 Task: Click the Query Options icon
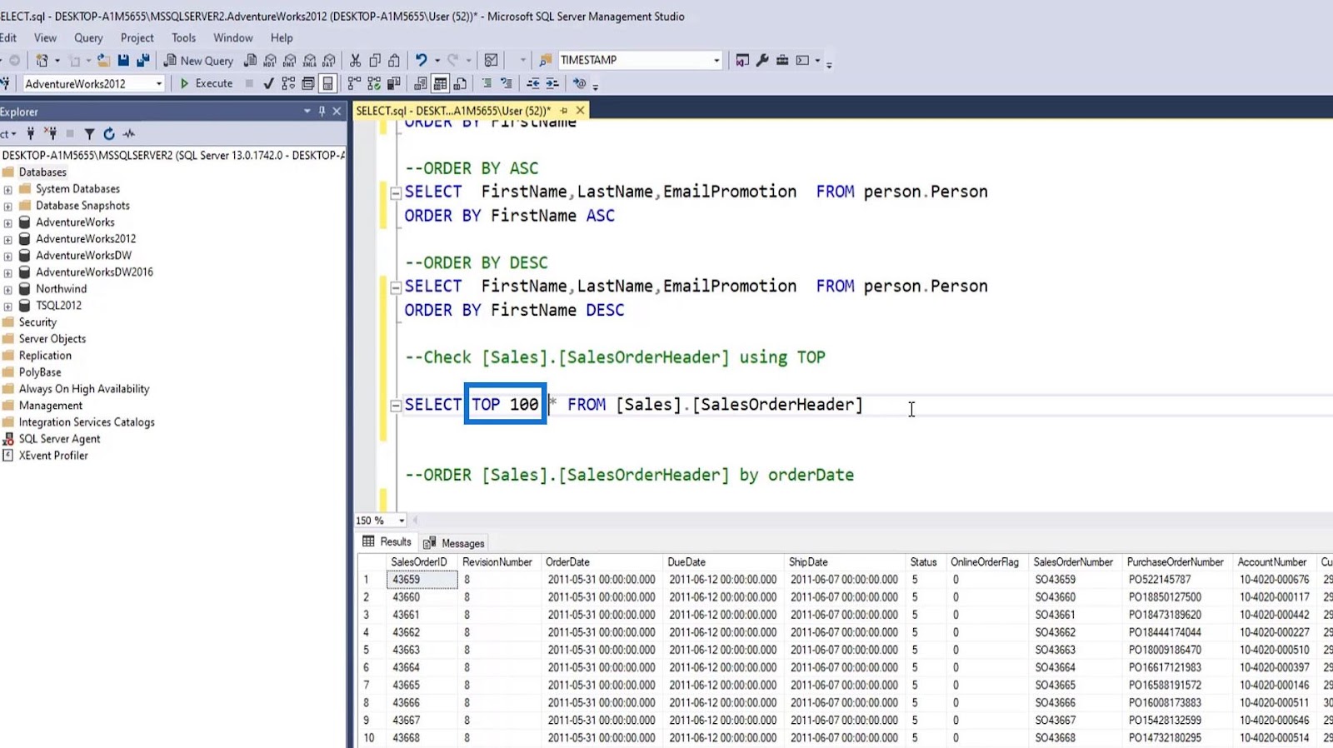pos(308,83)
